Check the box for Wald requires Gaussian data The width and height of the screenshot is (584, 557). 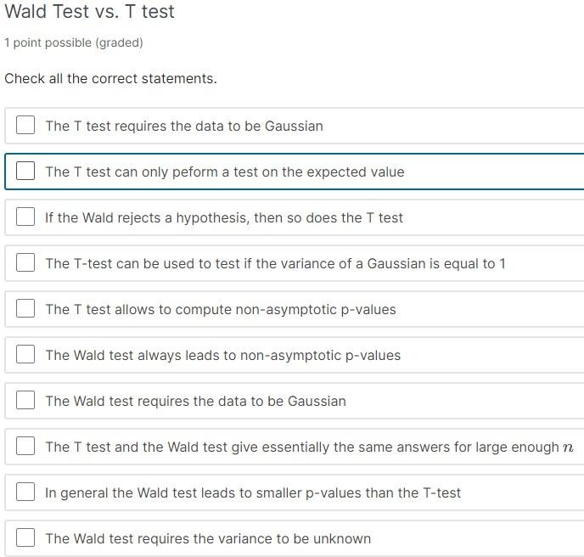pyautogui.click(x=25, y=401)
